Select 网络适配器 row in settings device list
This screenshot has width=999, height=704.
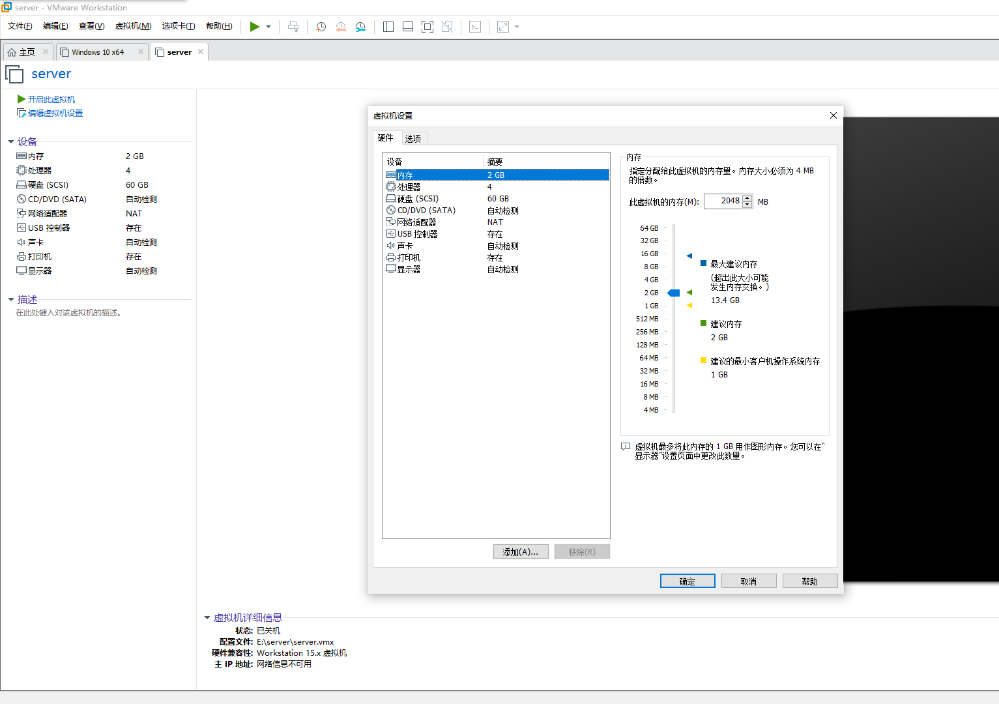[x=497, y=222]
